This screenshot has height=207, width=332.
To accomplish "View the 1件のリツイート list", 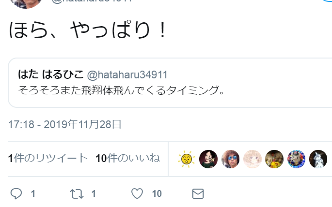I will coord(48,158).
